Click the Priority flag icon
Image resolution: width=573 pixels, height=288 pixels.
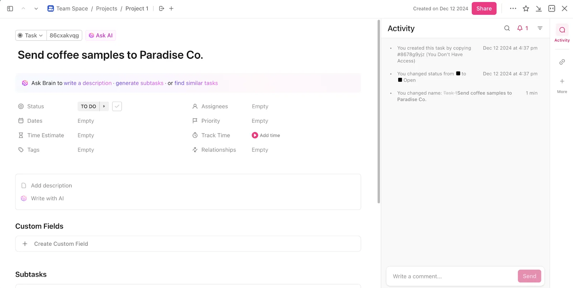pos(195,121)
